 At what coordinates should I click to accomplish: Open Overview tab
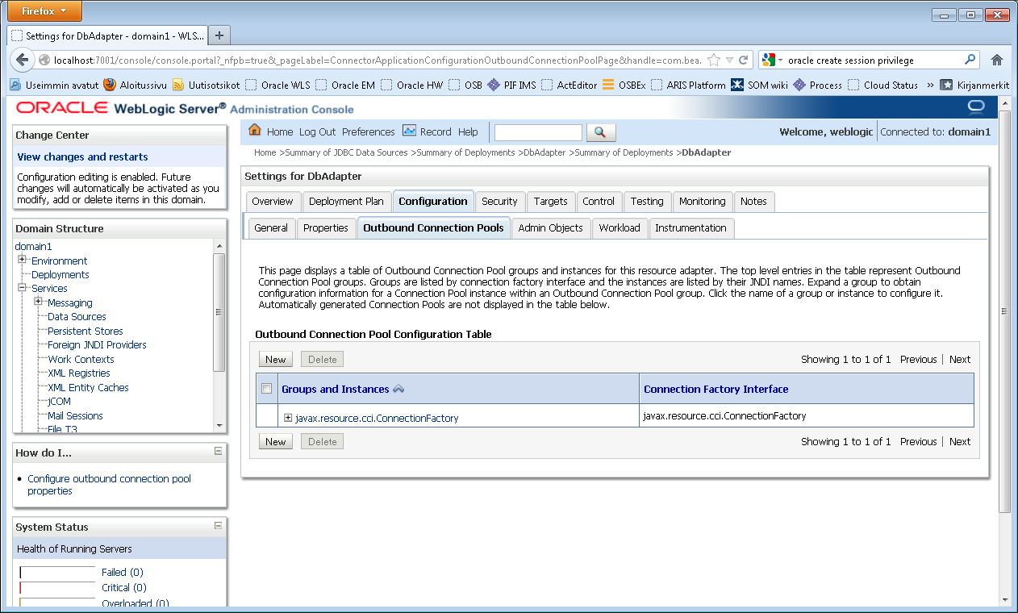point(273,202)
